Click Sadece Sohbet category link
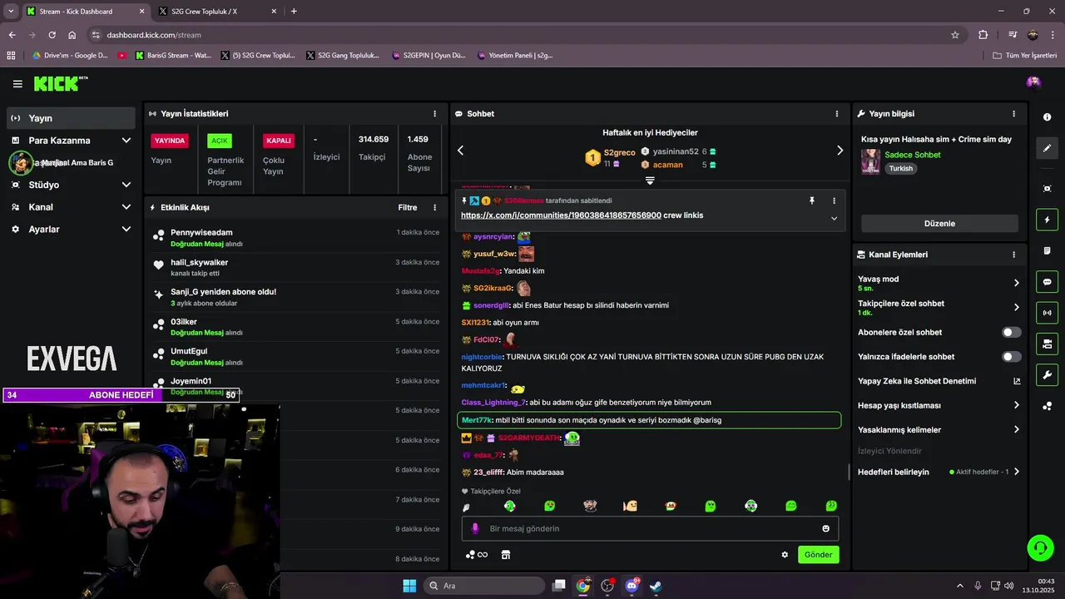Screen dimensions: 1065x599 tap(913, 155)
